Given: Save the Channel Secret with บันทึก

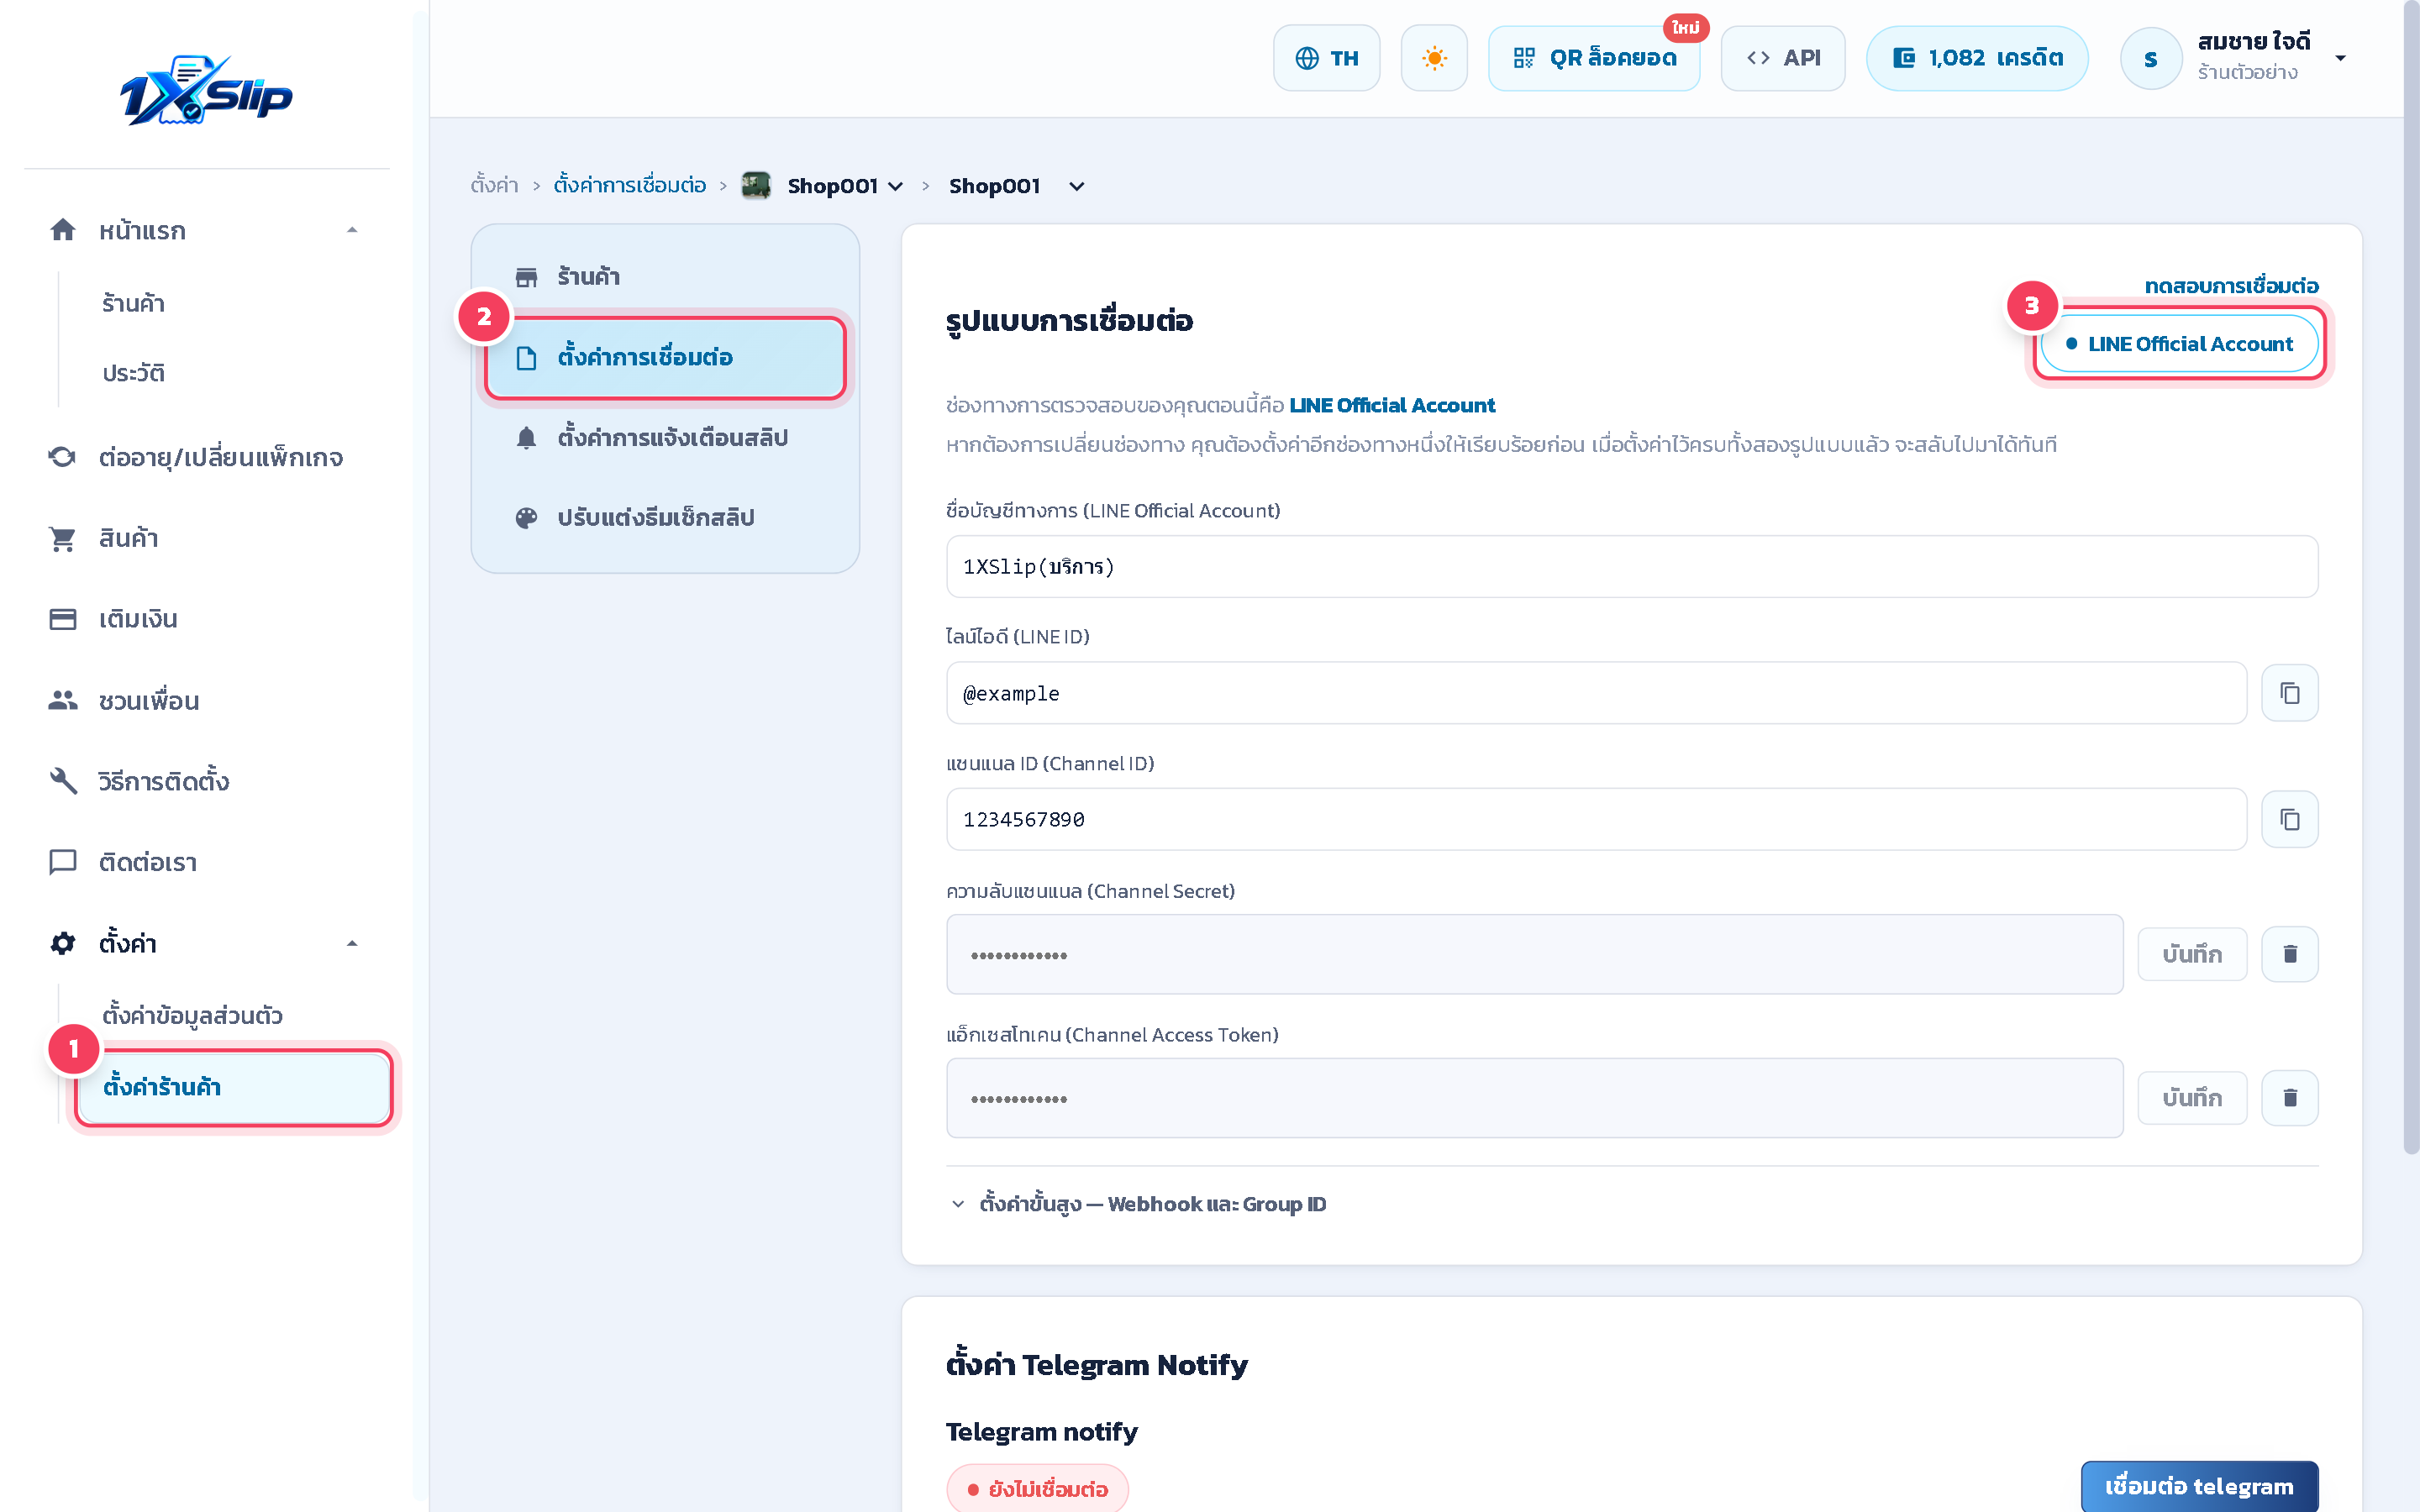Looking at the screenshot, I should pyautogui.click(x=2192, y=954).
